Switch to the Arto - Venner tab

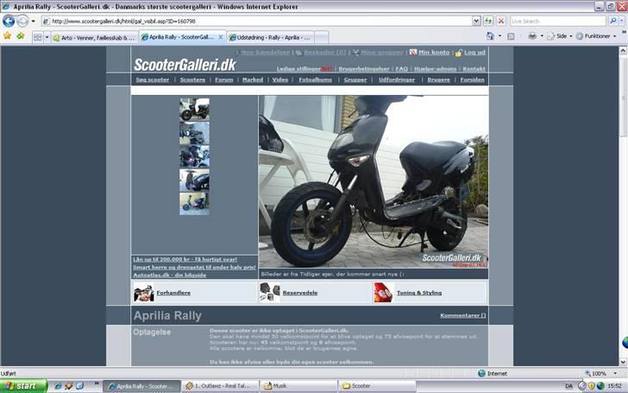(x=95, y=38)
